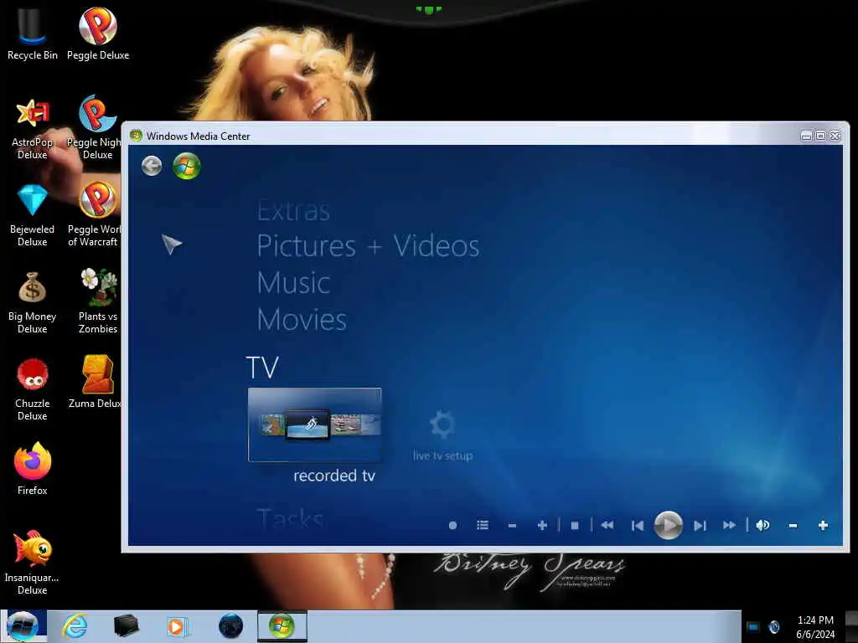Open the Windows Start menu

pyautogui.click(x=23, y=626)
